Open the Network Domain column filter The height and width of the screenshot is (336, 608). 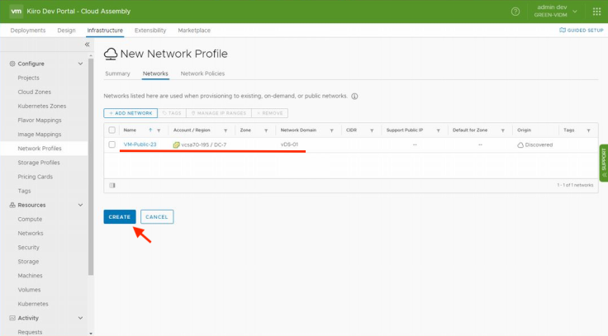[331, 130]
